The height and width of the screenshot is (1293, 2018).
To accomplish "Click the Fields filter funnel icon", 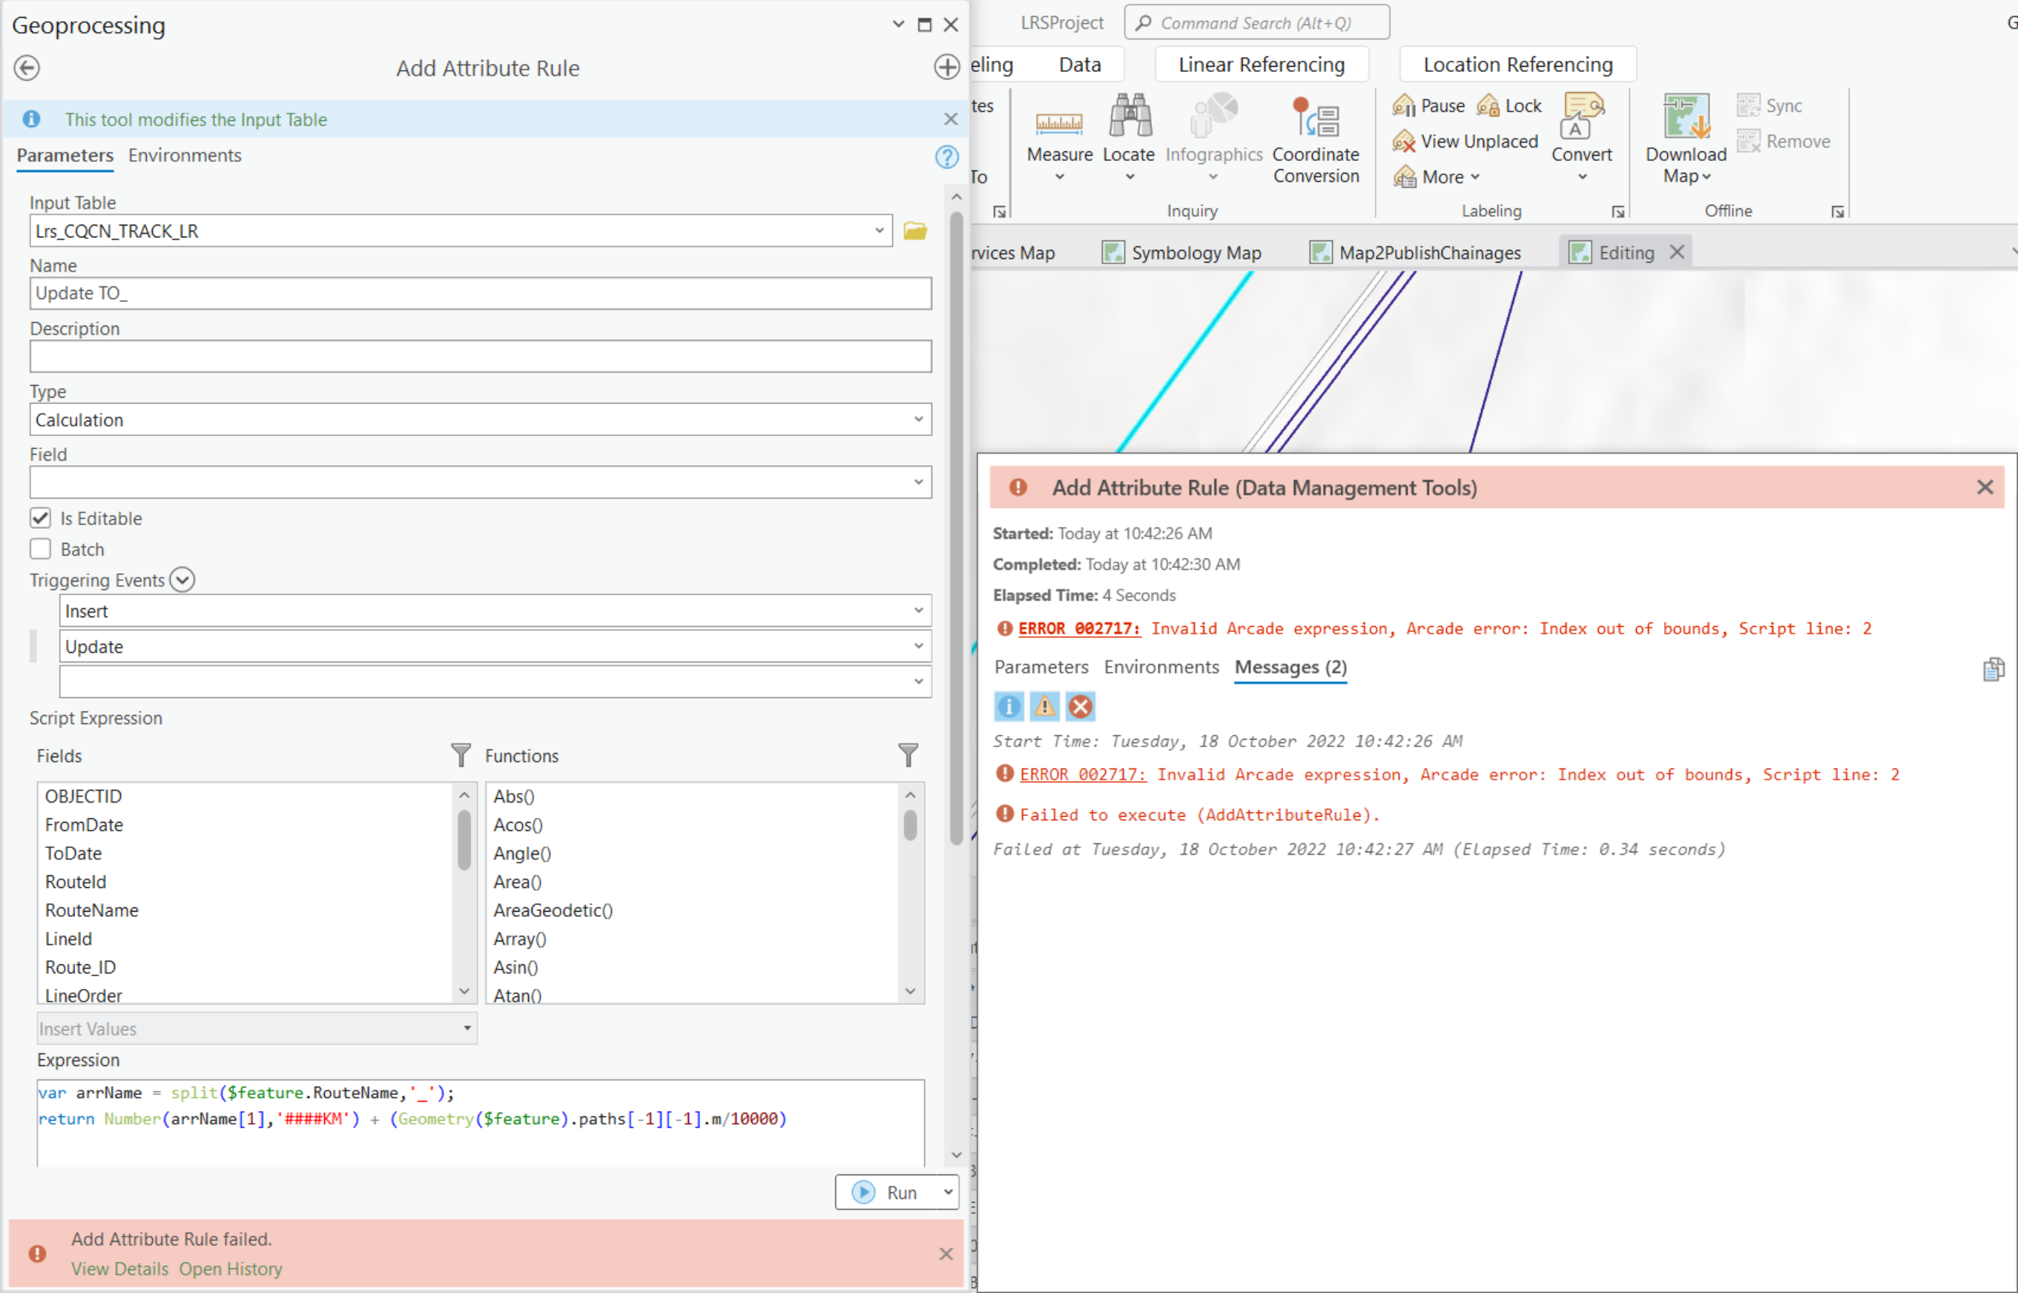I will click(x=460, y=755).
